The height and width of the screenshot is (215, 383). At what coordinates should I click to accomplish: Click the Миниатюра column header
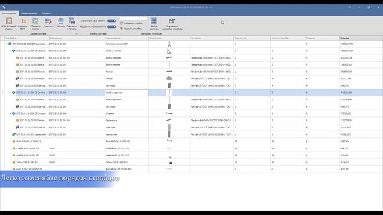(169, 38)
